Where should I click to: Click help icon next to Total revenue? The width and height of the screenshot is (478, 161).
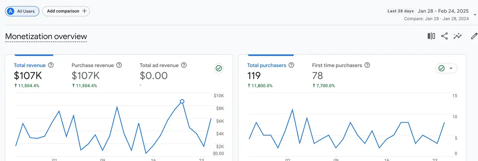click(x=51, y=65)
